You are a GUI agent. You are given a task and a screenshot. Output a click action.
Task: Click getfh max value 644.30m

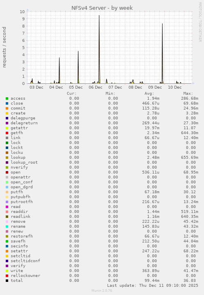pos(190,133)
